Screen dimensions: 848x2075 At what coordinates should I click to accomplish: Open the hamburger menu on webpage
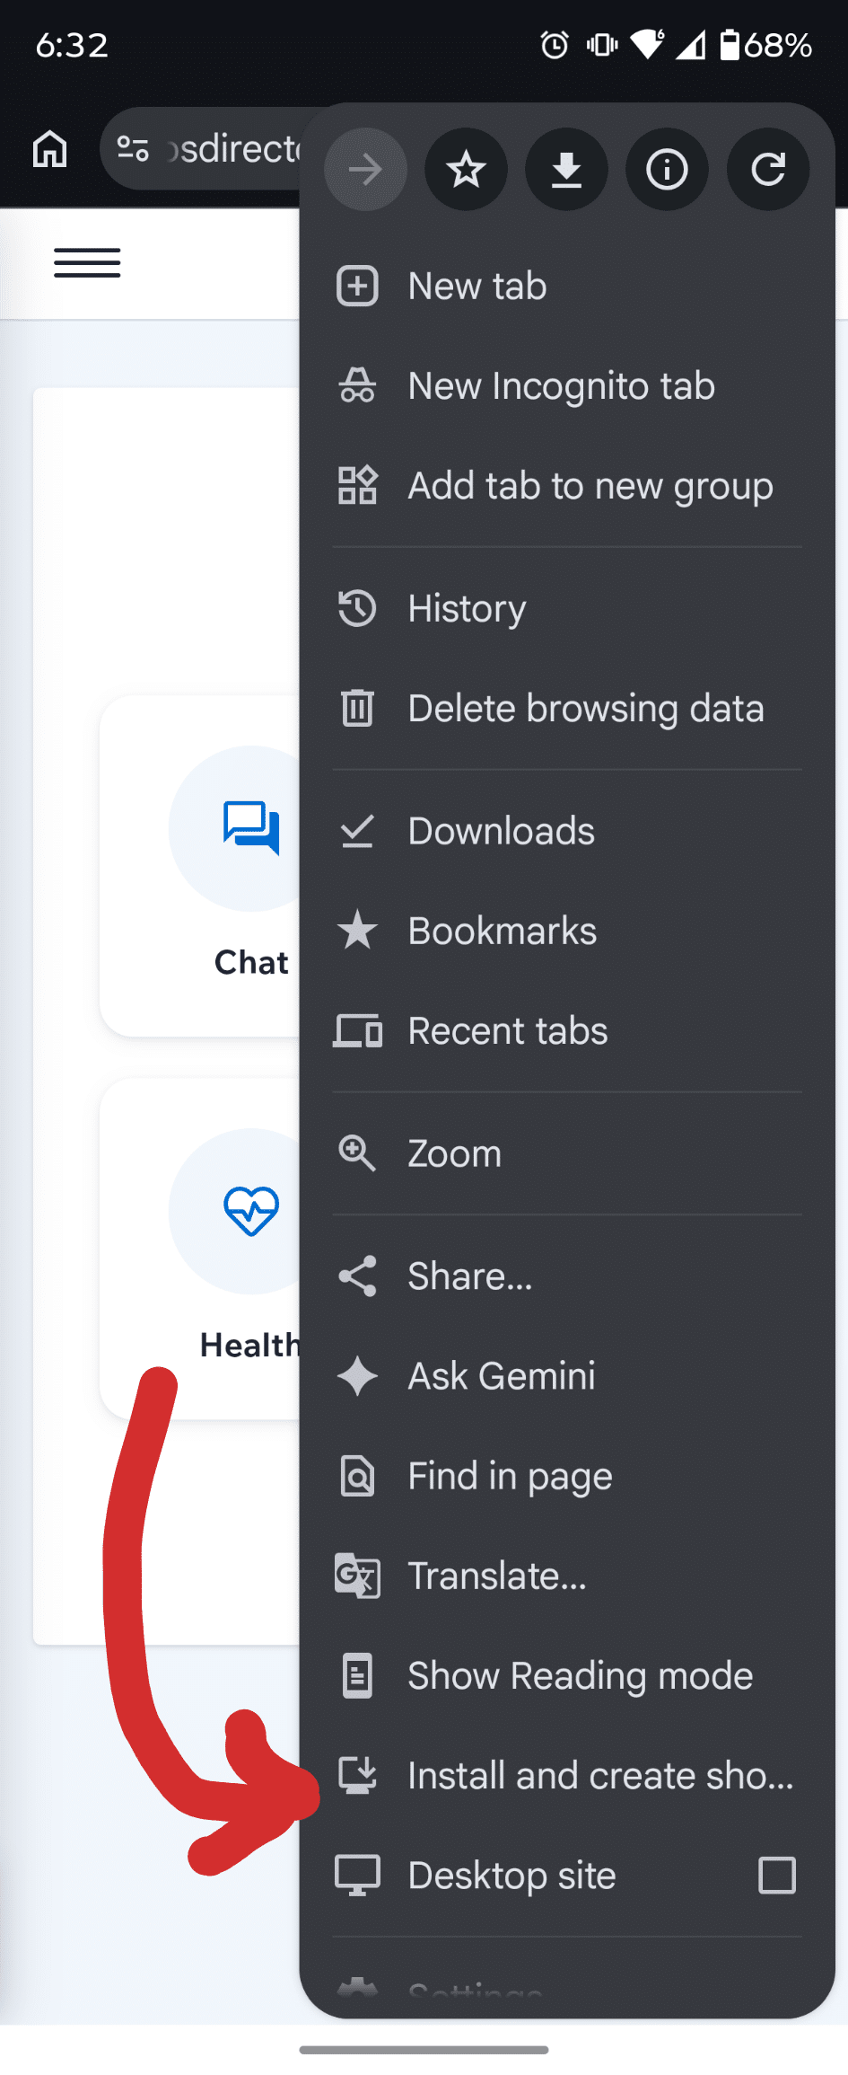pos(87,262)
